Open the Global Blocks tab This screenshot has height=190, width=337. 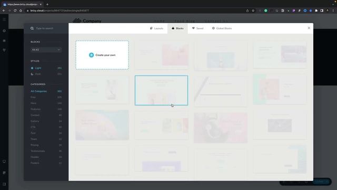click(x=222, y=28)
